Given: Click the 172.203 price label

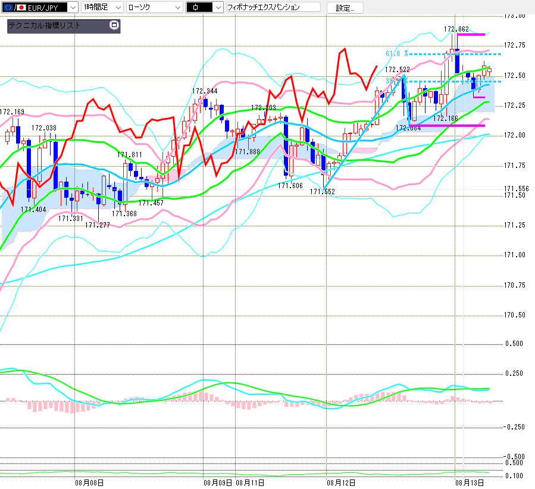Looking at the screenshot, I should [264, 108].
